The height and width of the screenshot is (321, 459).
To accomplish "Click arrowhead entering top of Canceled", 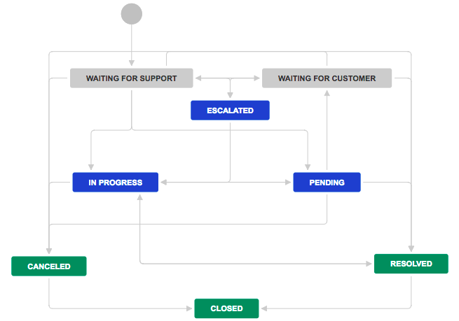I will click(x=48, y=253).
